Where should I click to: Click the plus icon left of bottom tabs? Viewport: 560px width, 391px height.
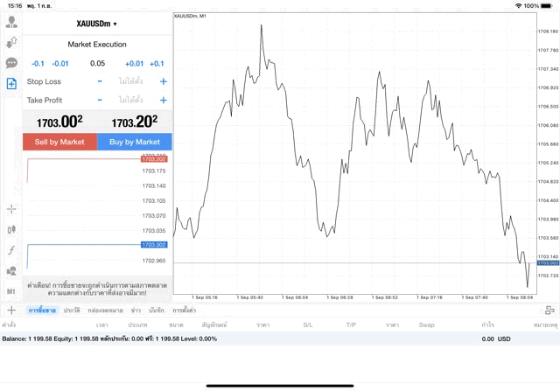tap(10, 310)
